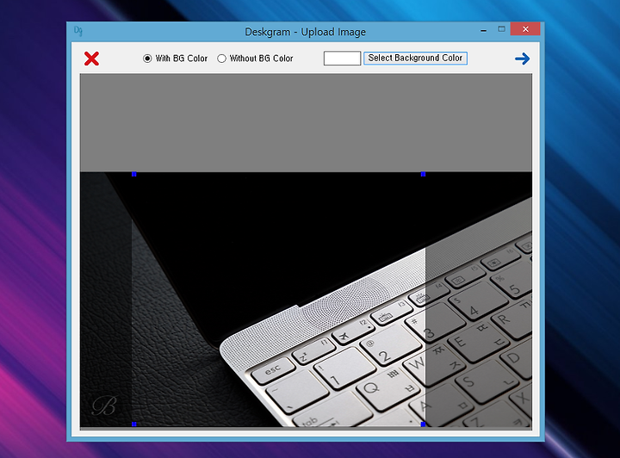Select the With BG Color option
The height and width of the screenshot is (458, 620).
tap(175, 59)
